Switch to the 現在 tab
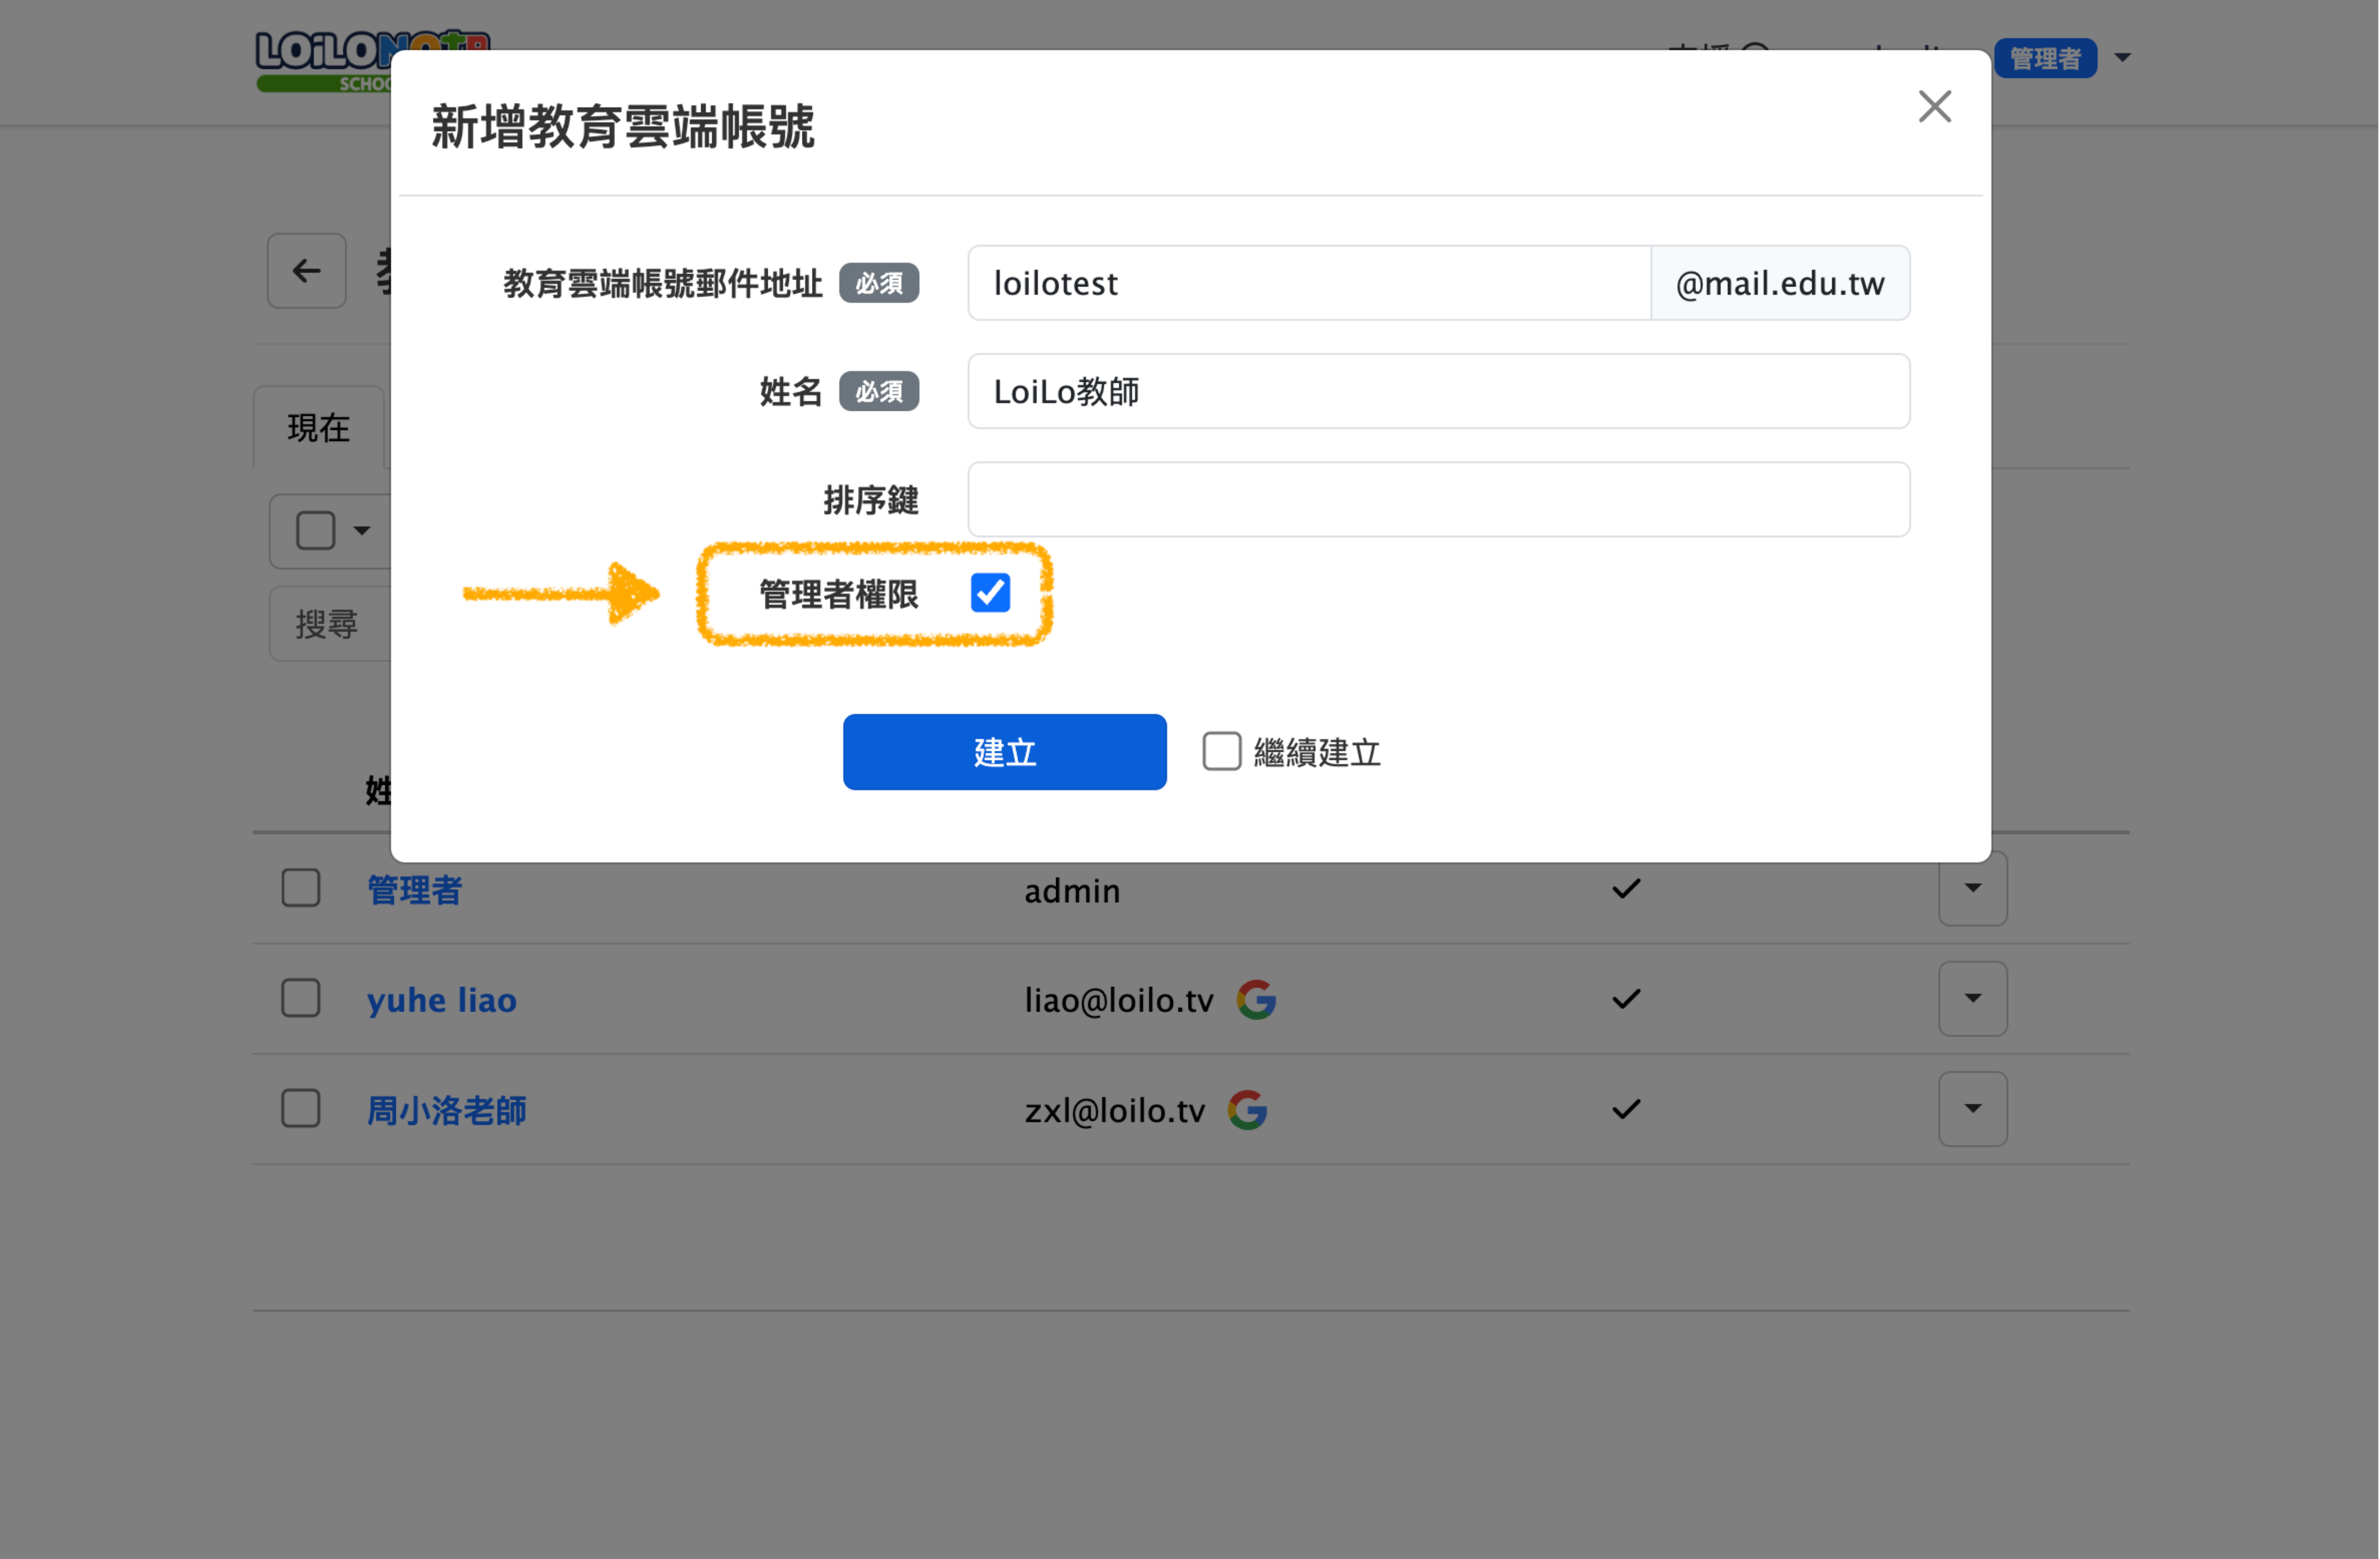 [x=318, y=428]
